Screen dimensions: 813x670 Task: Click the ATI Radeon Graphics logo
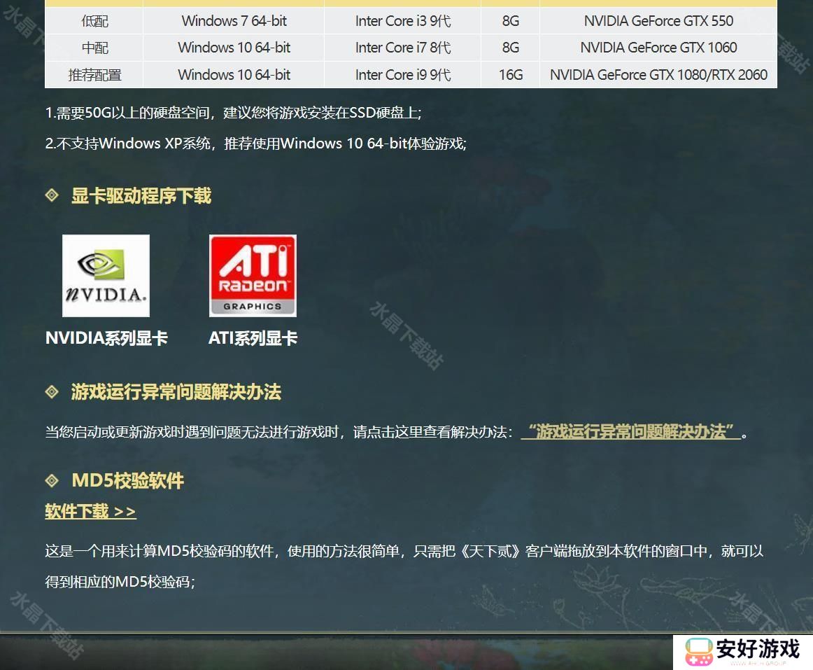(253, 276)
